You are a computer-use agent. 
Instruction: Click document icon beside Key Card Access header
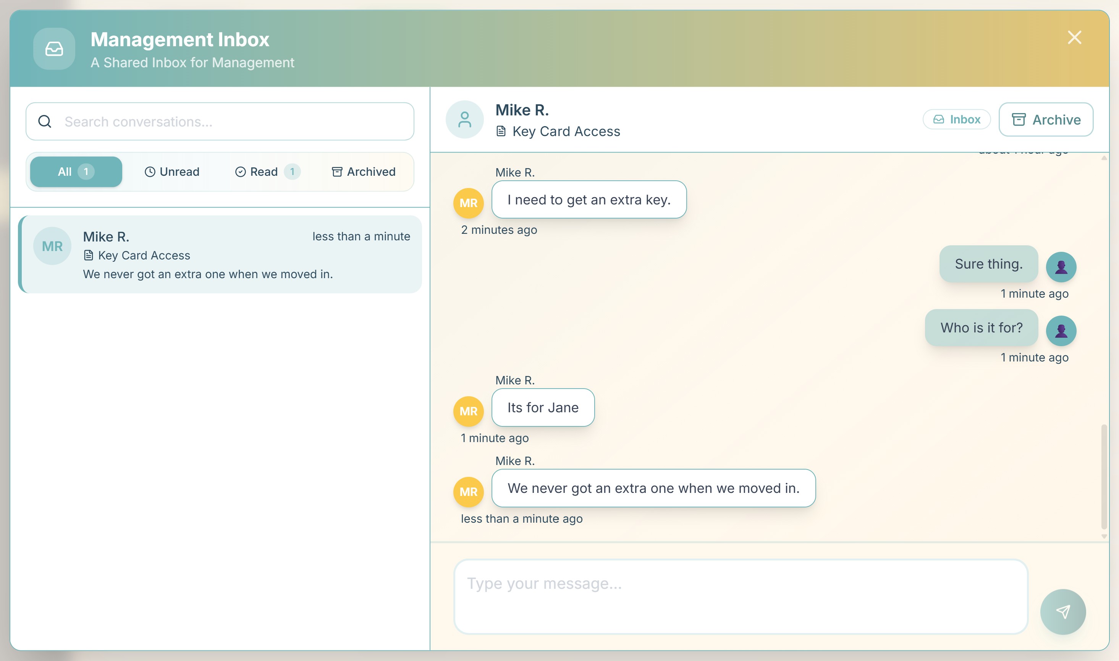(501, 131)
